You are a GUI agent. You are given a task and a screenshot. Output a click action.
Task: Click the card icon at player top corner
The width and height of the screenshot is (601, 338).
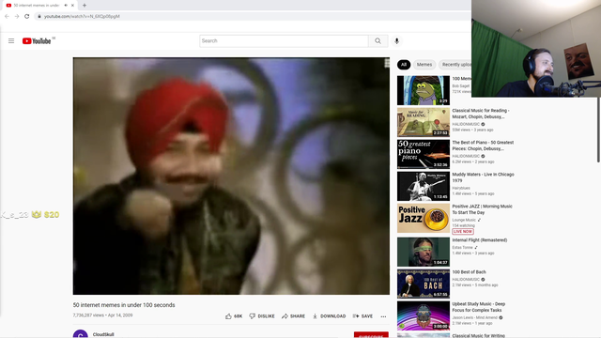pos(387,63)
